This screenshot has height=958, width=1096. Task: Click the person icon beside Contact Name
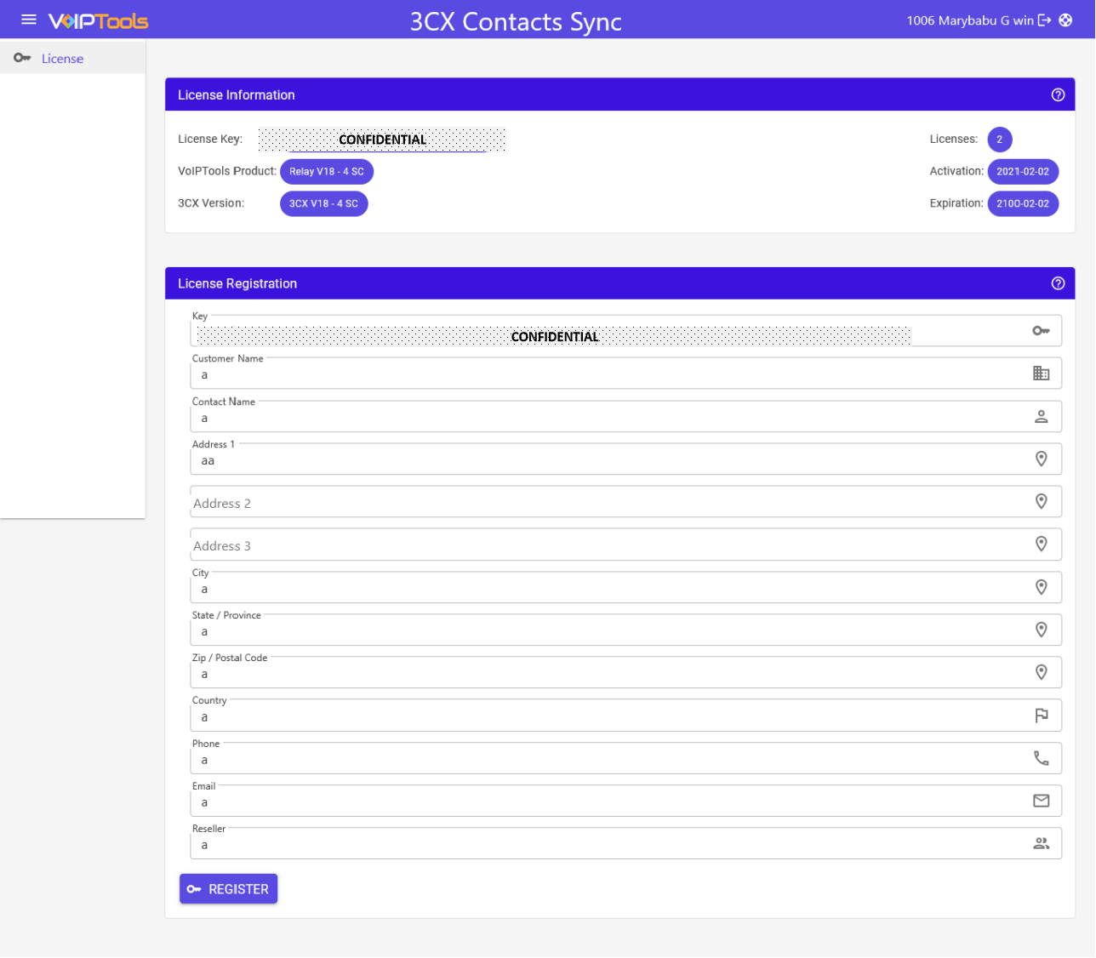1042,416
